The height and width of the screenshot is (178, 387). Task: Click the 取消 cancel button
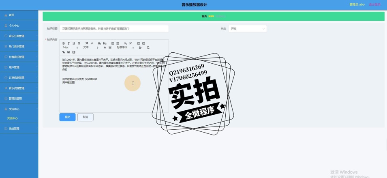(x=85, y=117)
